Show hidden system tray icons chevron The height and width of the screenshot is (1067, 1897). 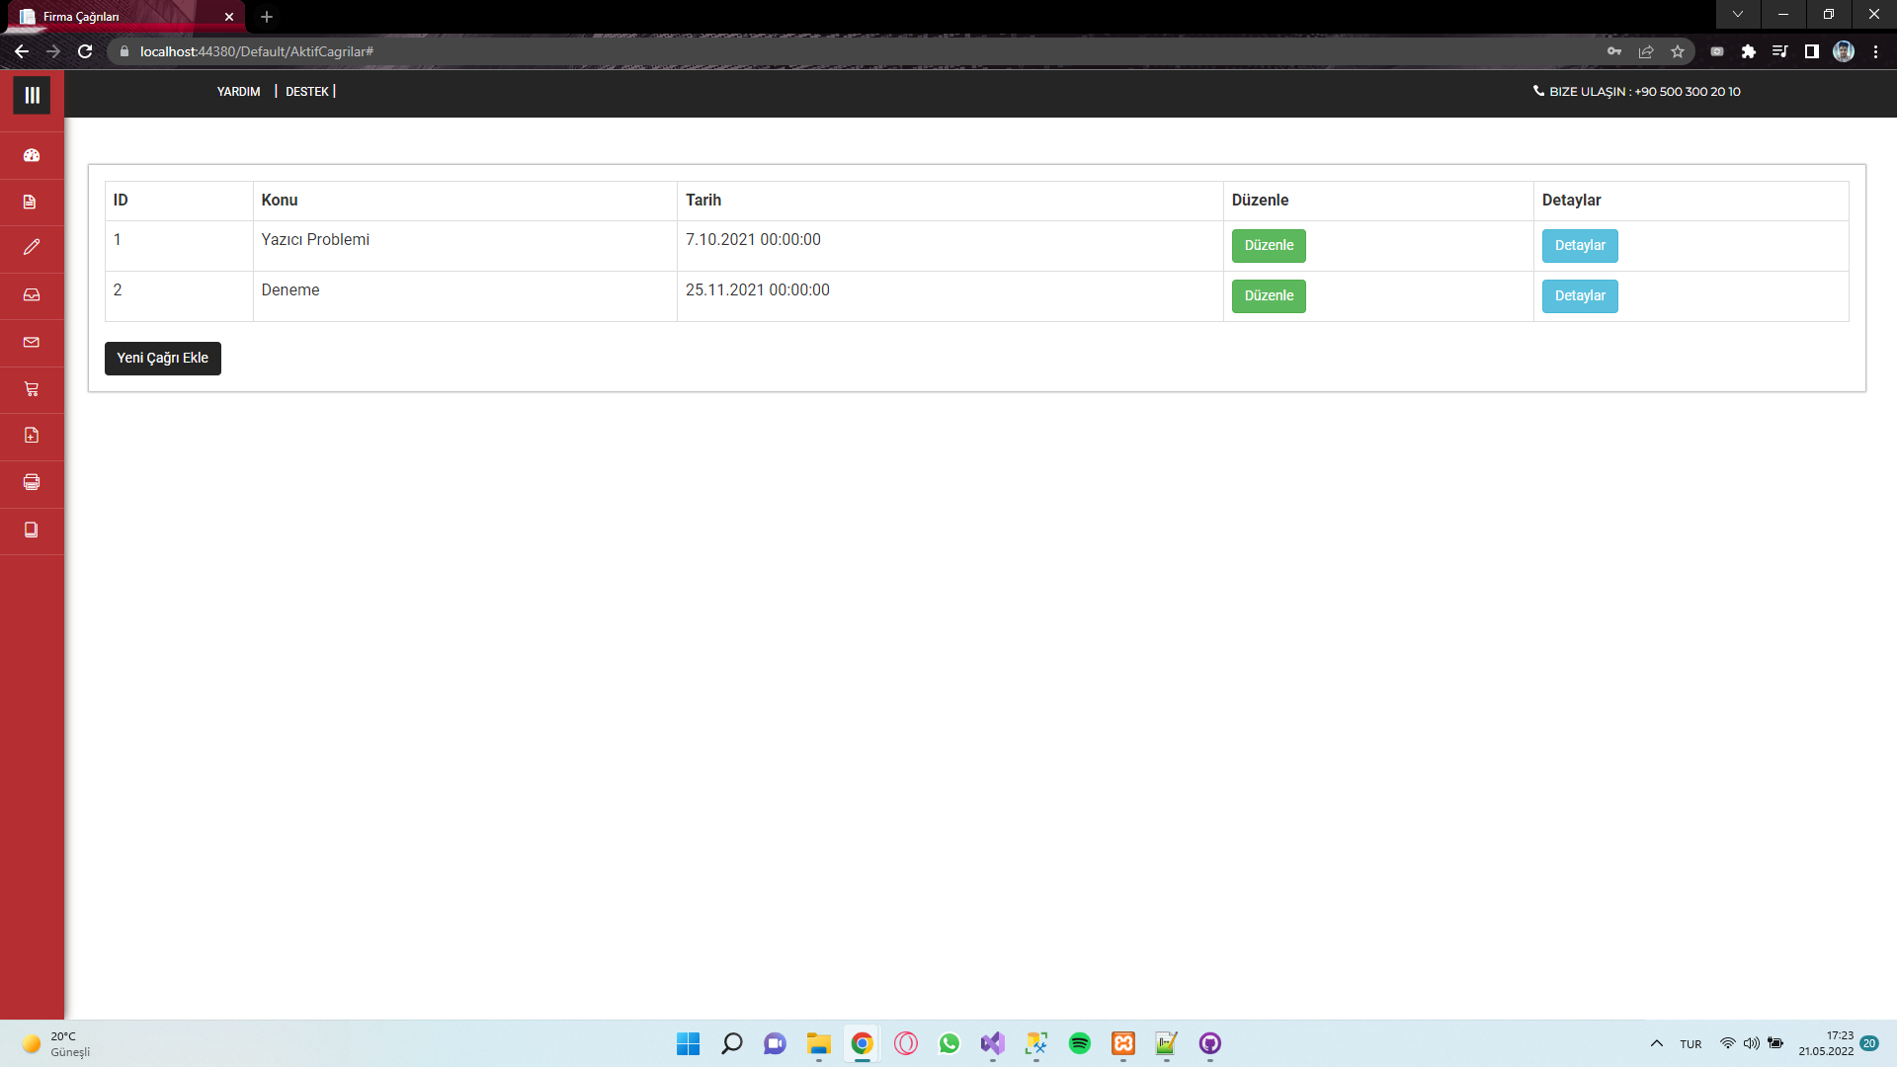point(1656,1044)
